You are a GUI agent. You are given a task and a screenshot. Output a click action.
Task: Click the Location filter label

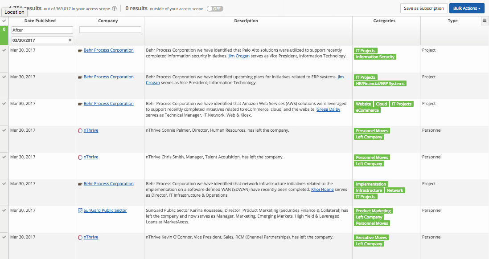point(14,12)
